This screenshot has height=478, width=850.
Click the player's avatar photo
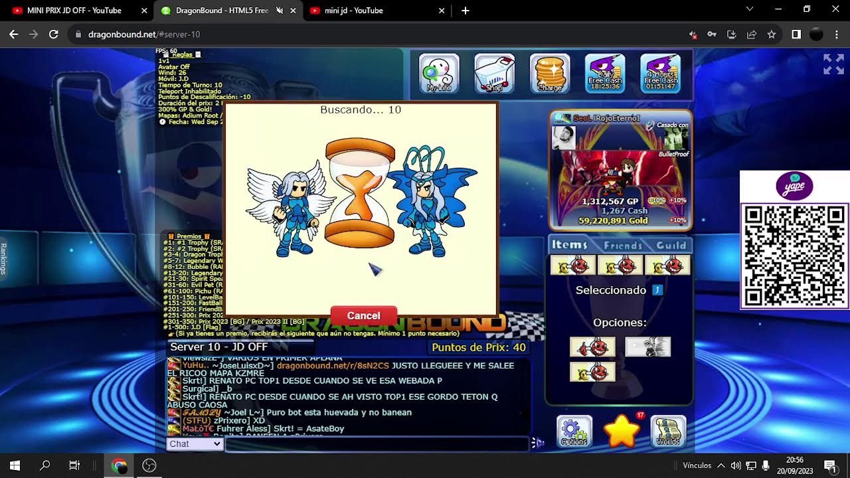(x=564, y=137)
